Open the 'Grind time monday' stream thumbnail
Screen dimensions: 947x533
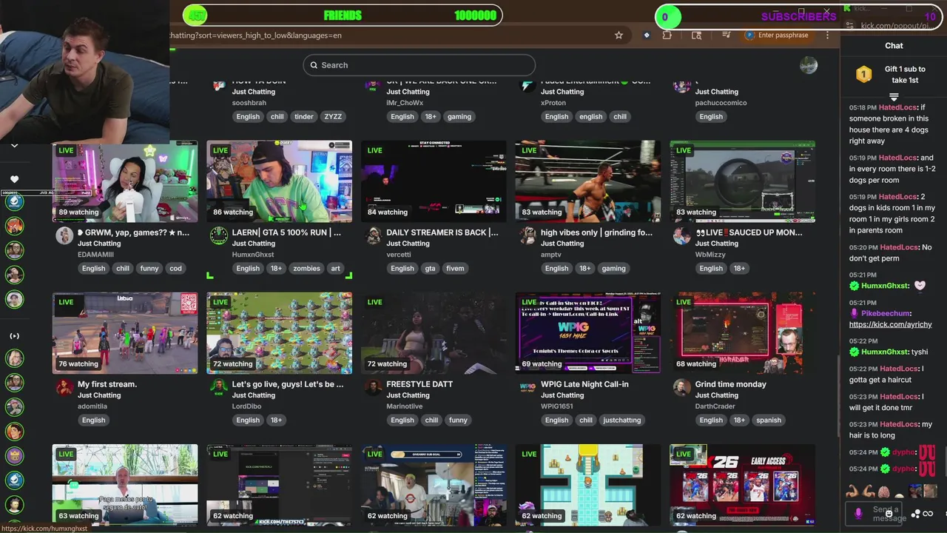point(742,333)
